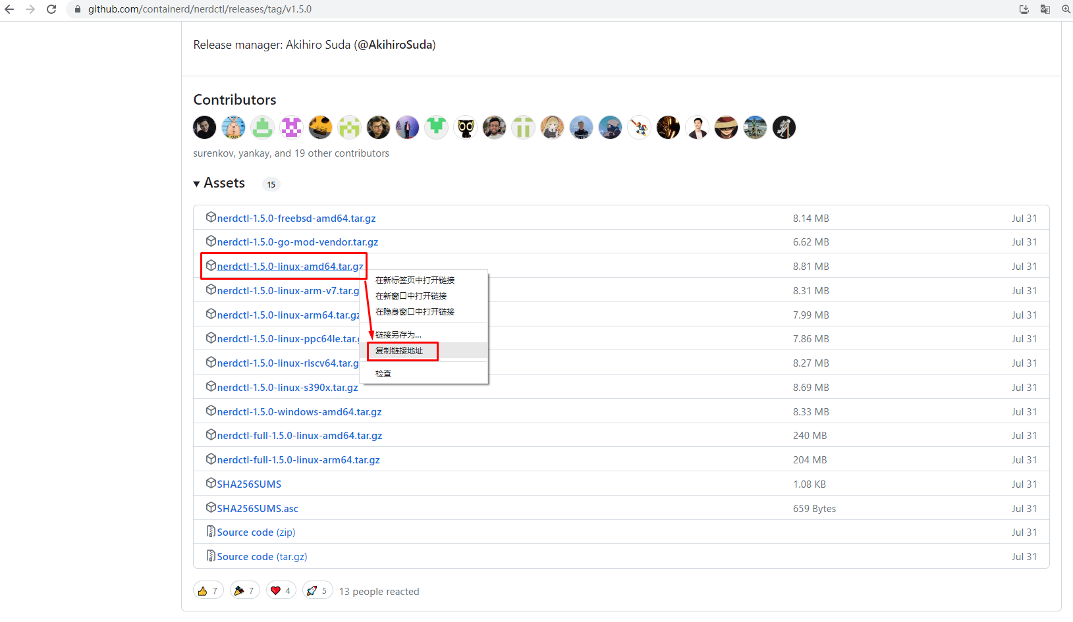Open the SHA256SUMS.asc file
This screenshot has width=1073, height=622.
(x=258, y=509)
